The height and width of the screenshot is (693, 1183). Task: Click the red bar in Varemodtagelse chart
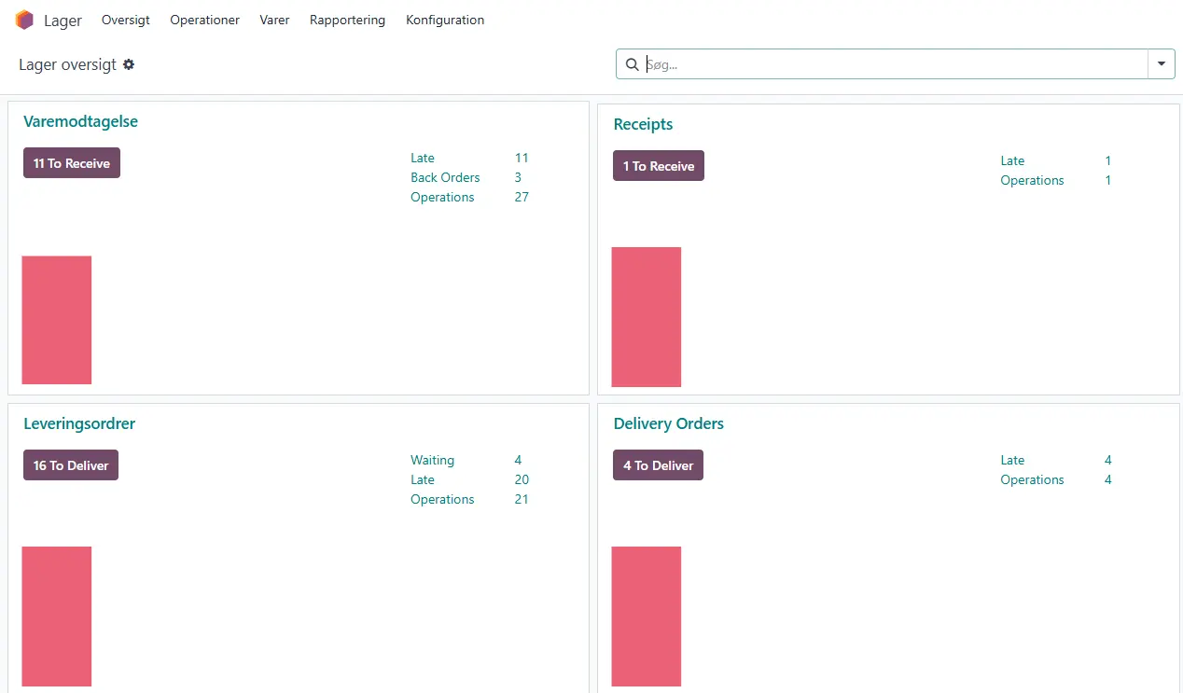tap(57, 320)
